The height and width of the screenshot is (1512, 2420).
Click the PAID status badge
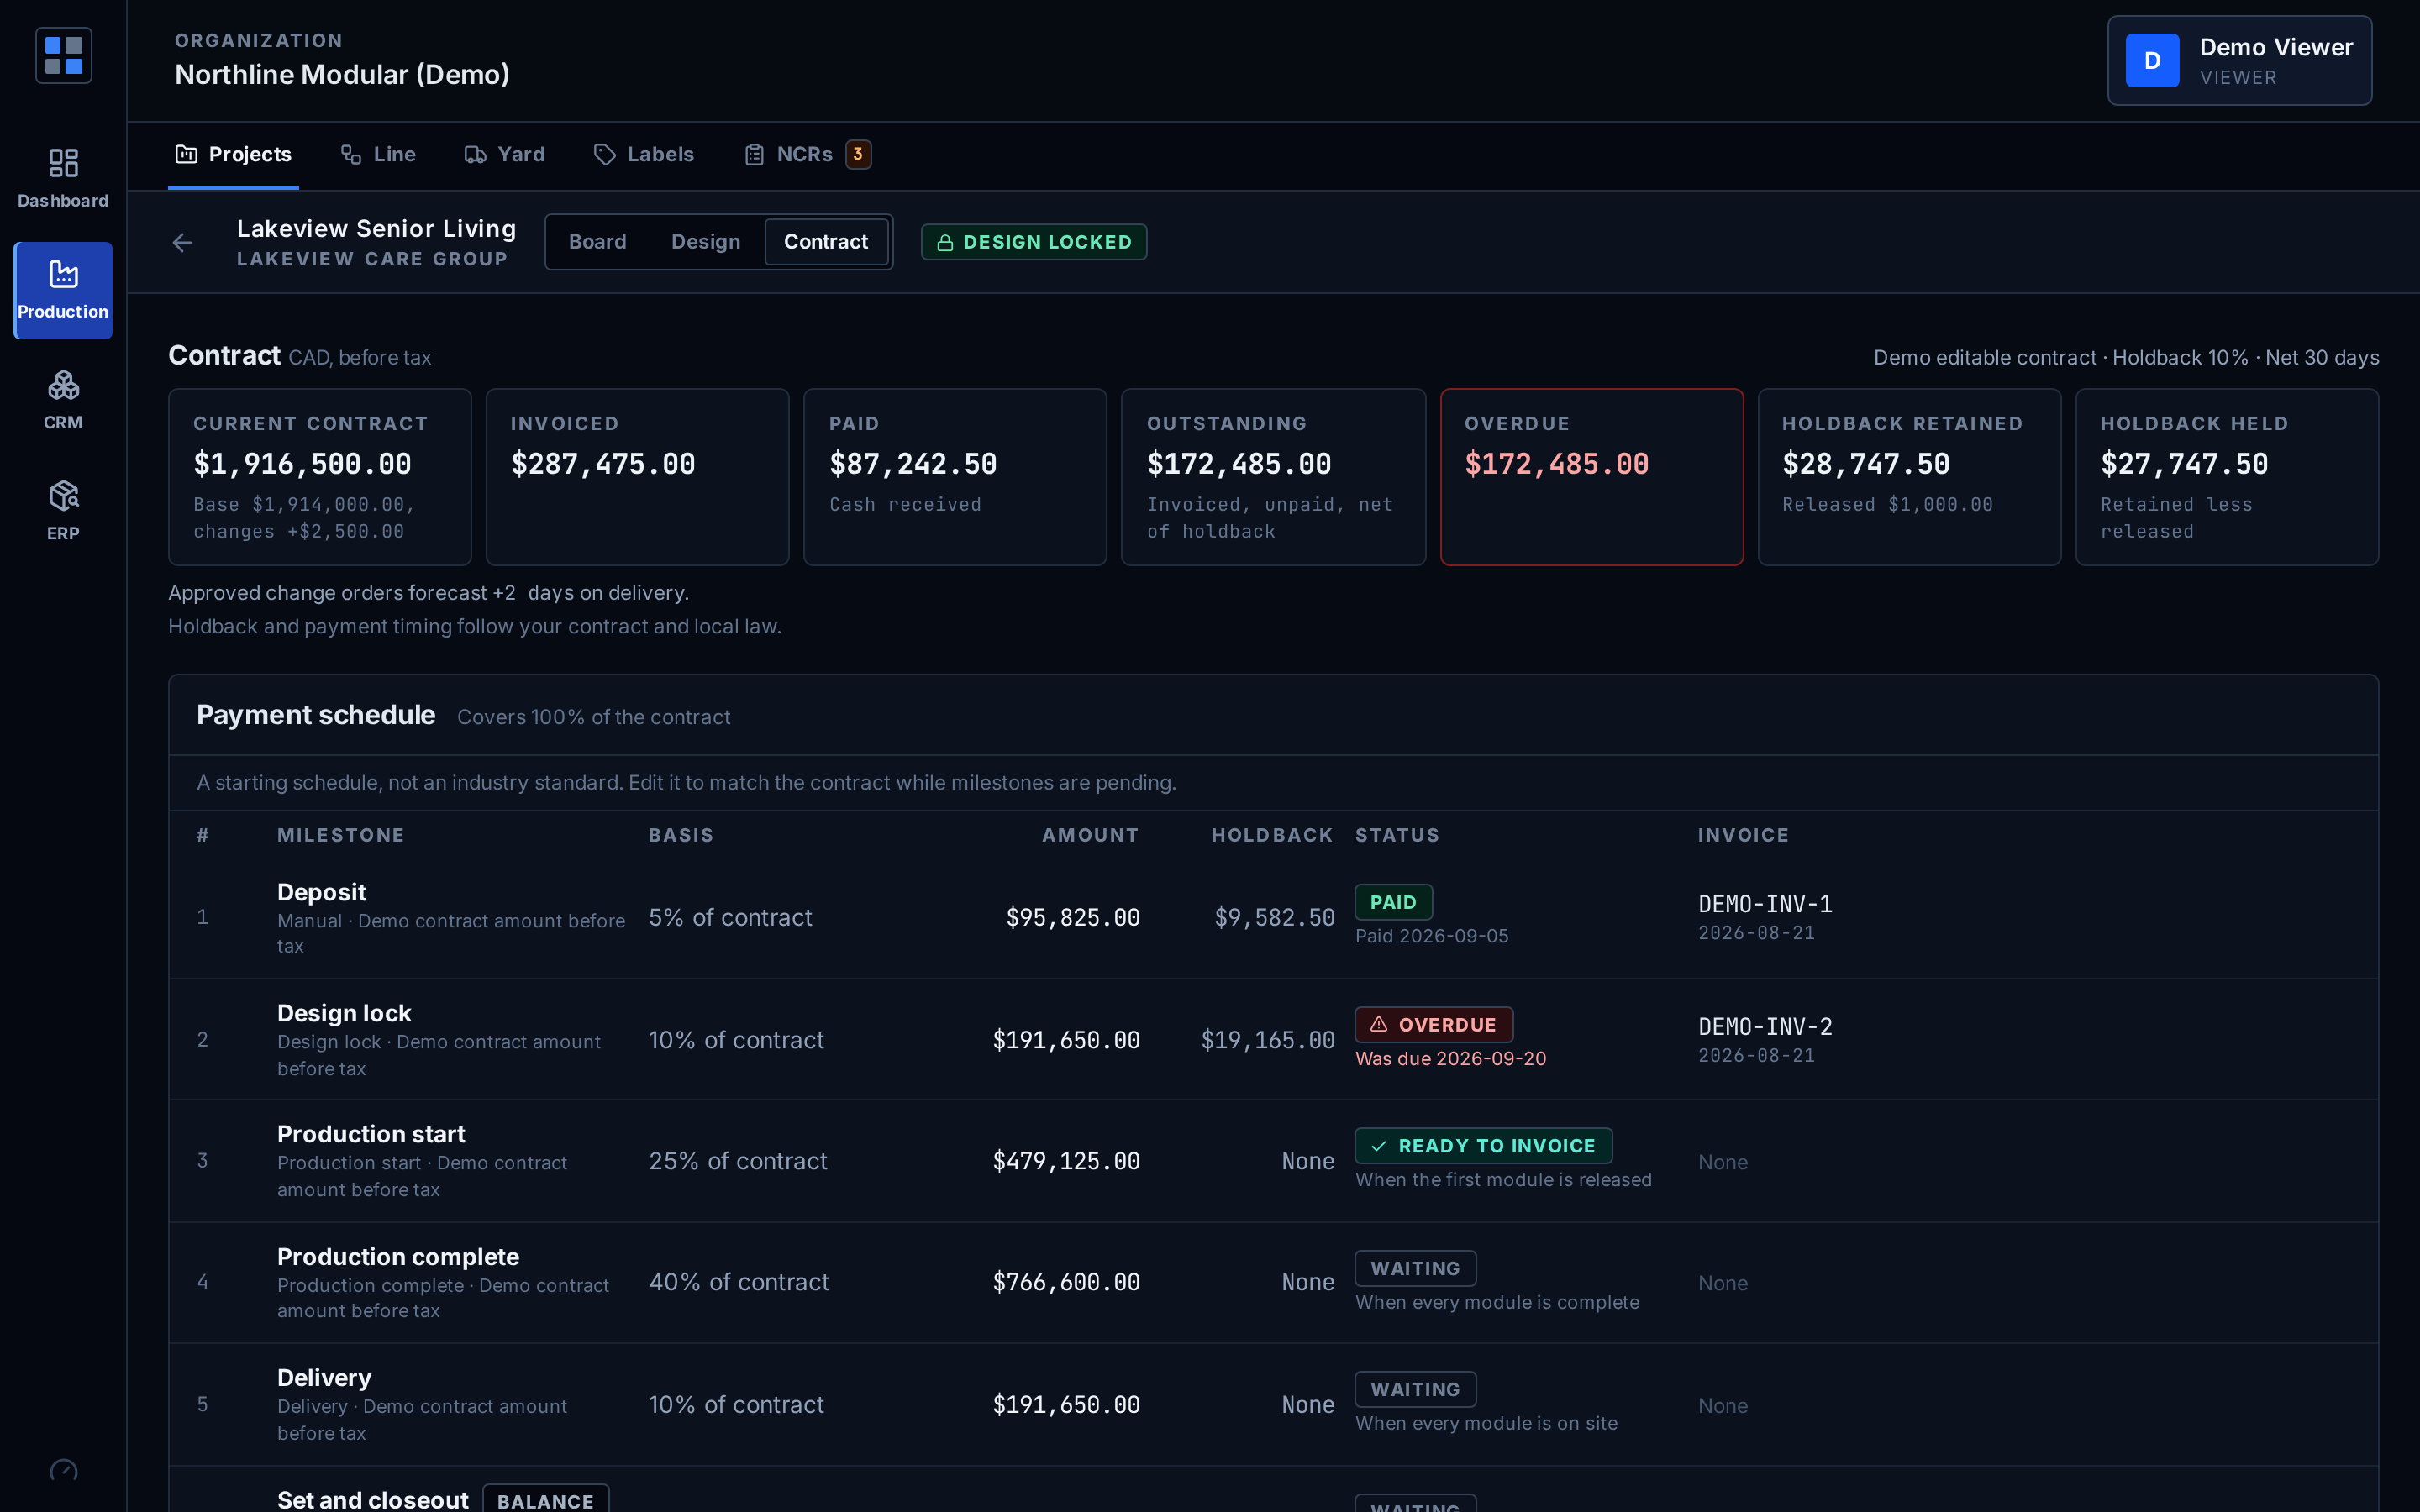tap(1393, 902)
